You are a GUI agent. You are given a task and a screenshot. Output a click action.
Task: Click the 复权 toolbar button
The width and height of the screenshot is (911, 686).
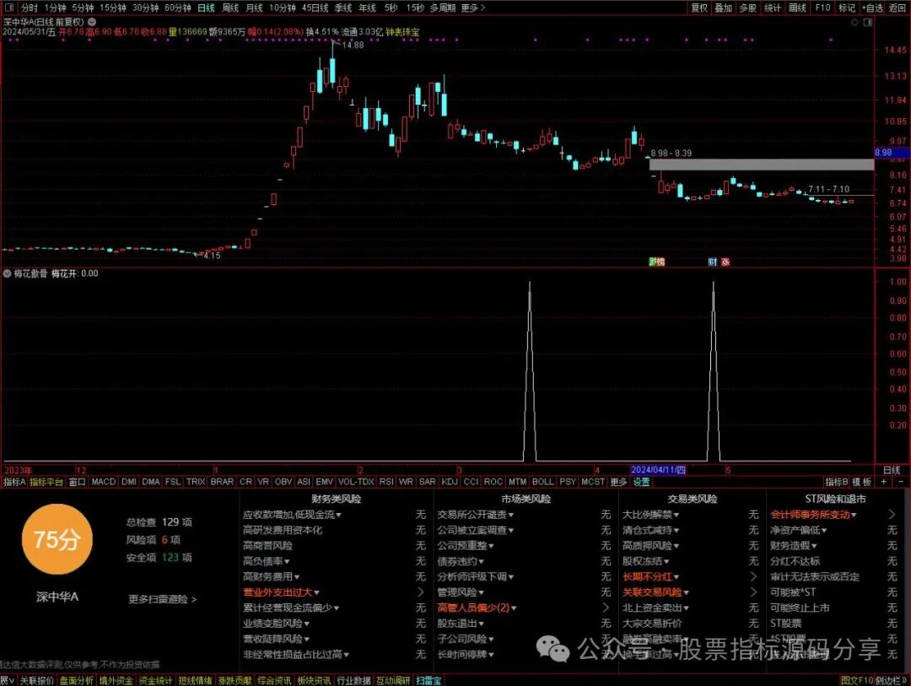click(699, 8)
